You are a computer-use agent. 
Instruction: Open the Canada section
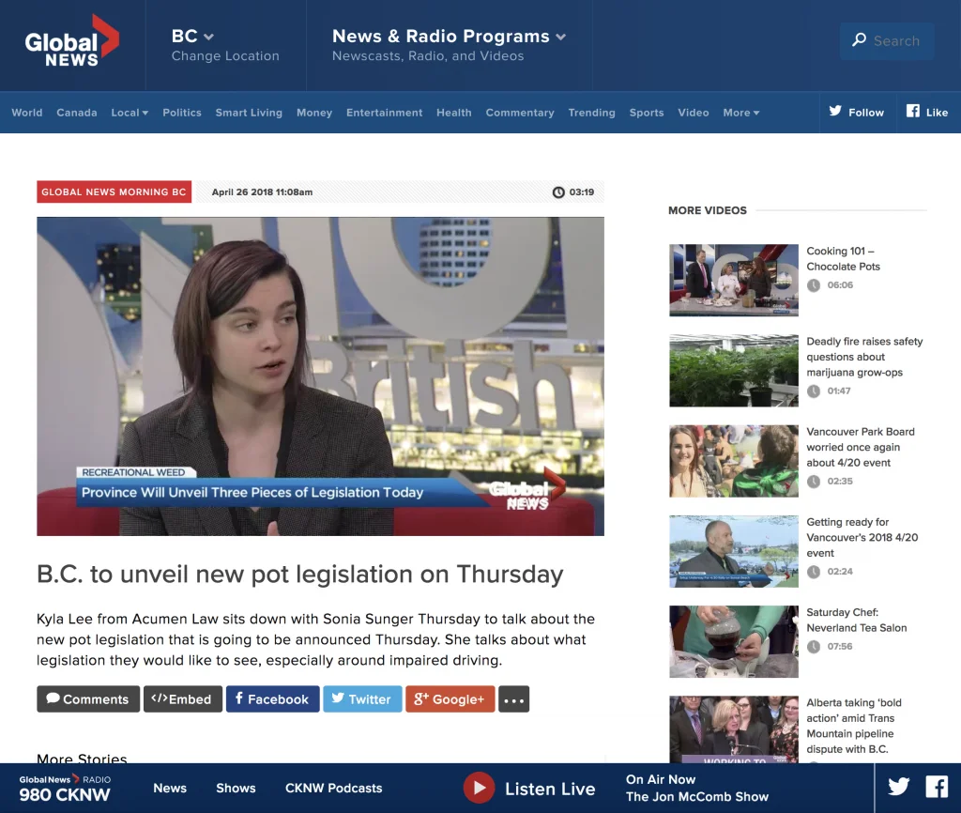[77, 113]
